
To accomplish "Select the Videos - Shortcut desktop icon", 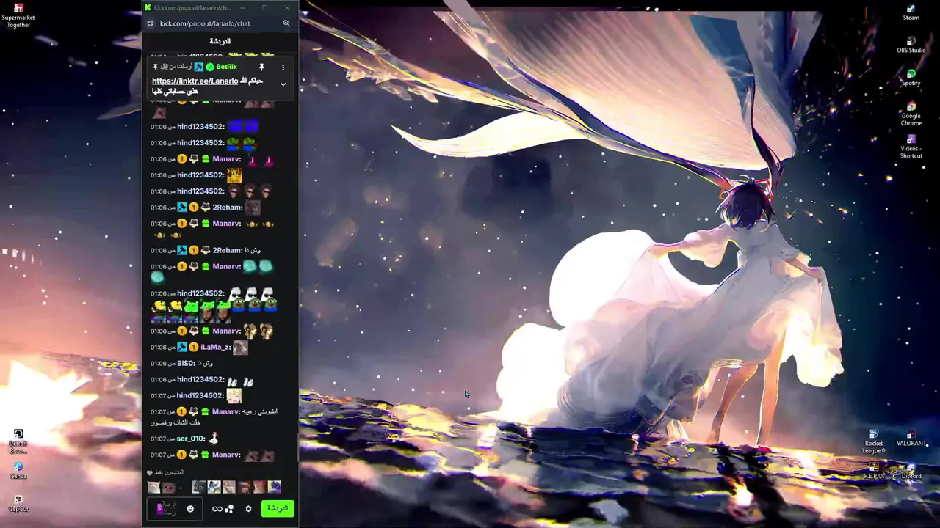I will 911,147.
